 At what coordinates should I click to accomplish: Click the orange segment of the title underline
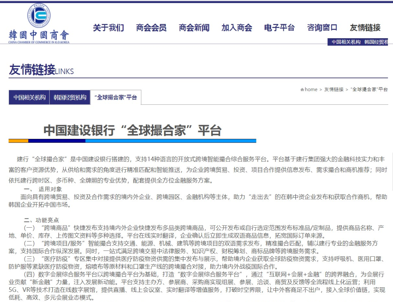tap(18, 141)
